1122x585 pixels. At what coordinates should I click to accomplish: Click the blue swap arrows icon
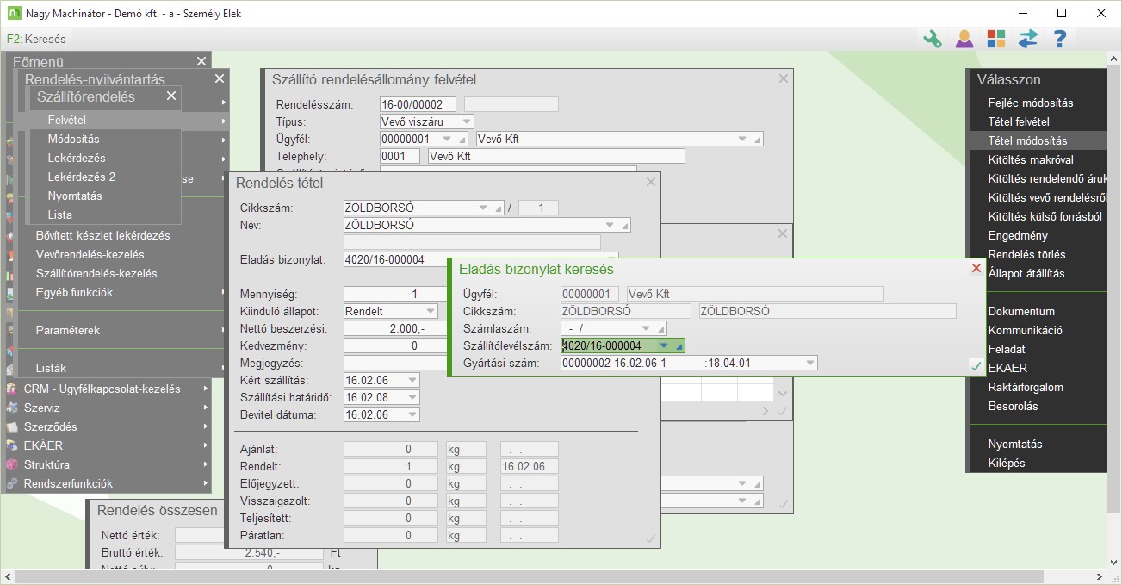(1027, 39)
